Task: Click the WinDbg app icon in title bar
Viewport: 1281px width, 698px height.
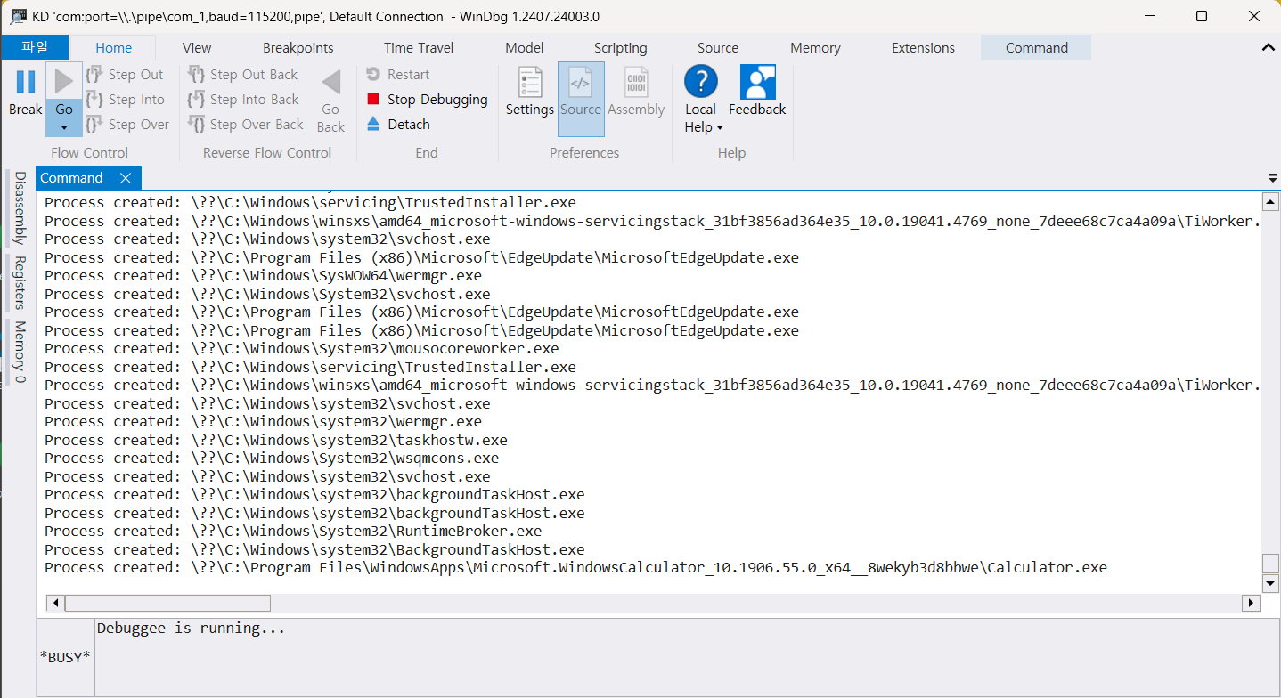Action: (17, 16)
